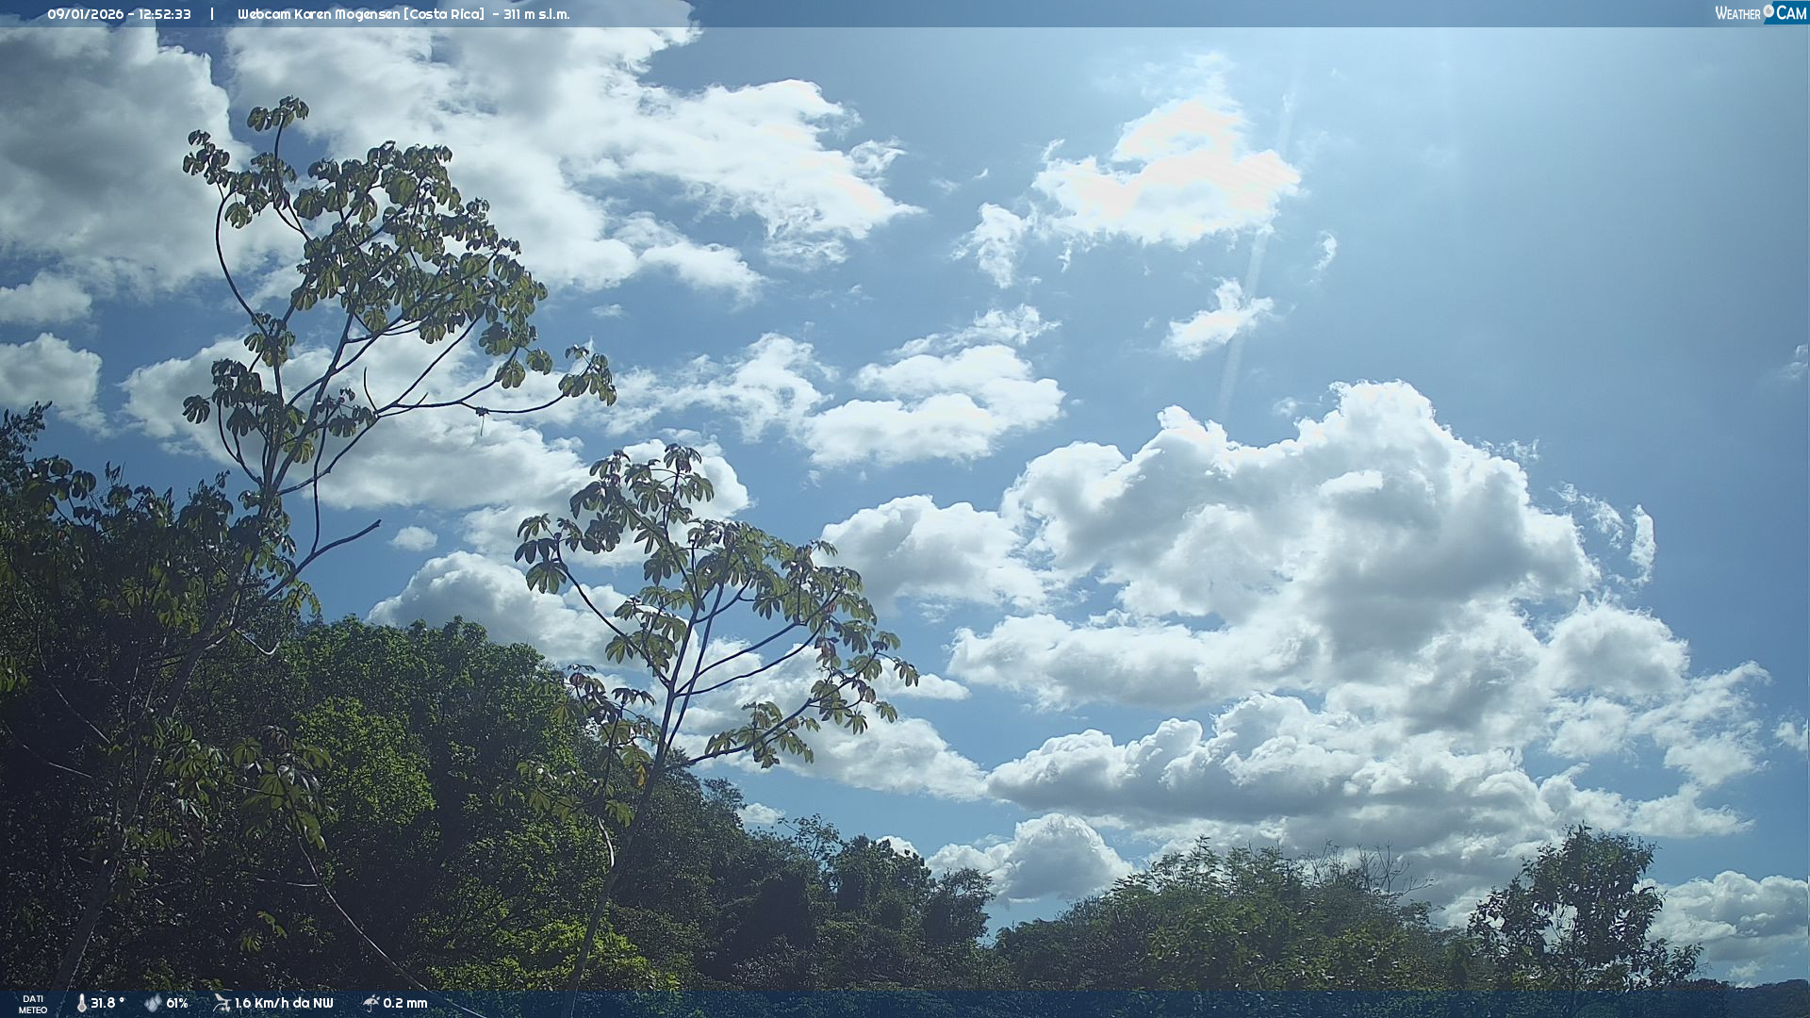Click the 1.6 Km/h da NW wind reading
This screenshot has width=1810, height=1018.
click(x=284, y=1003)
